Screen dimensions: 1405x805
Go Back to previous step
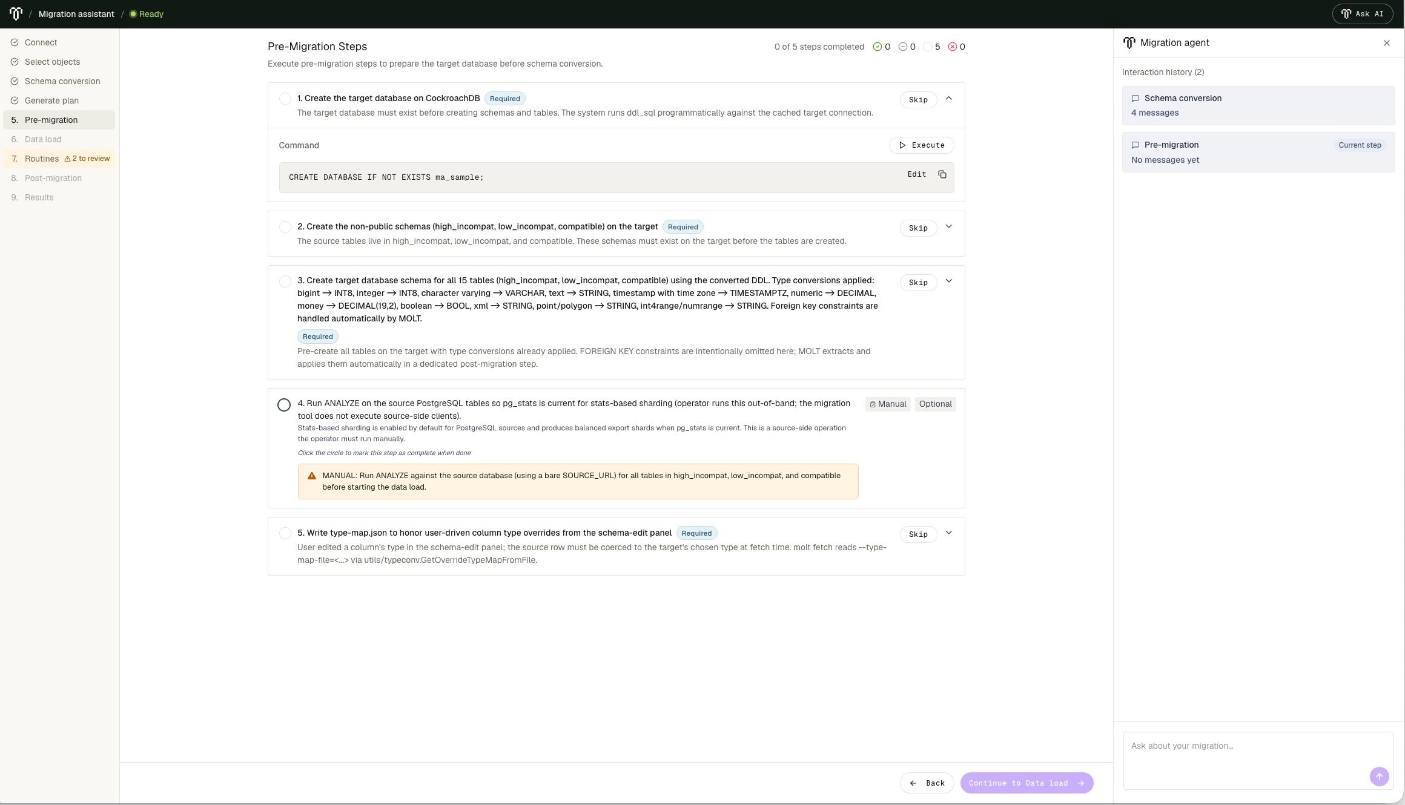(x=927, y=783)
